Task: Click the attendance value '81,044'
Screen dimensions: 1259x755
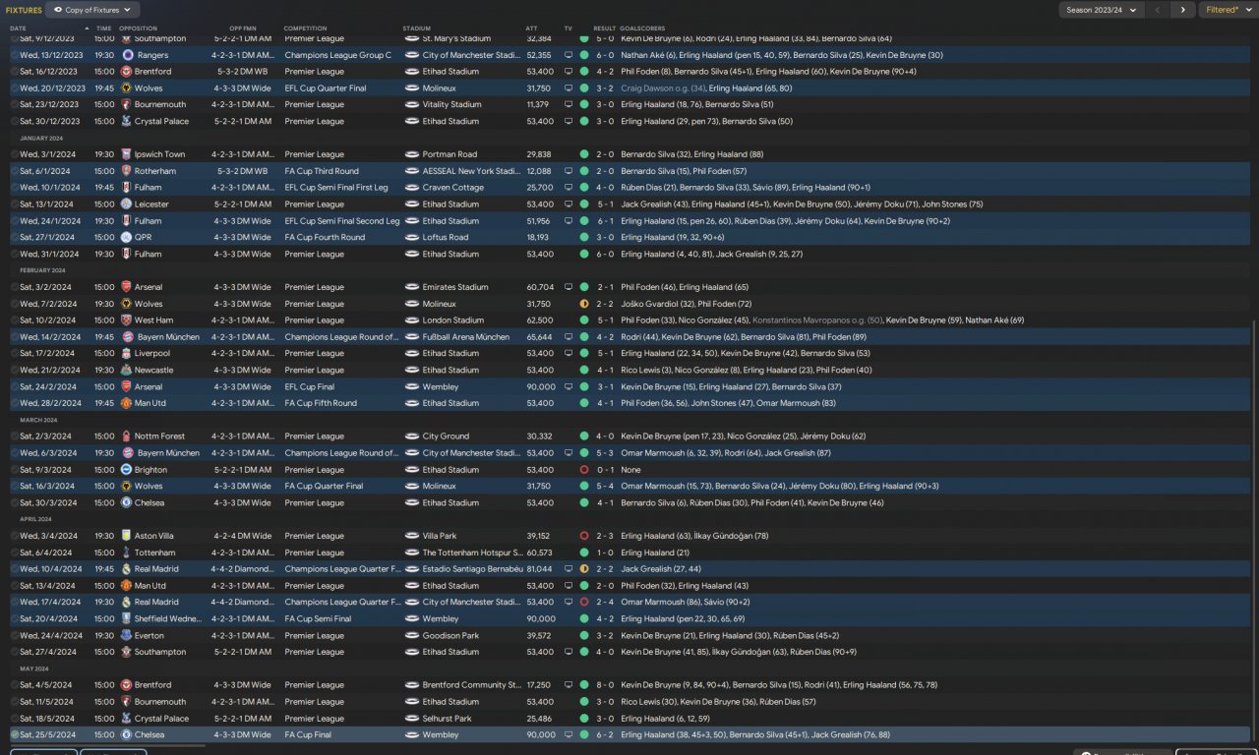Action: pyautogui.click(x=539, y=569)
